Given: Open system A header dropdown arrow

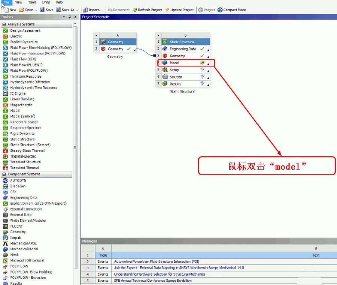Looking at the screenshot, I should click(96, 35).
